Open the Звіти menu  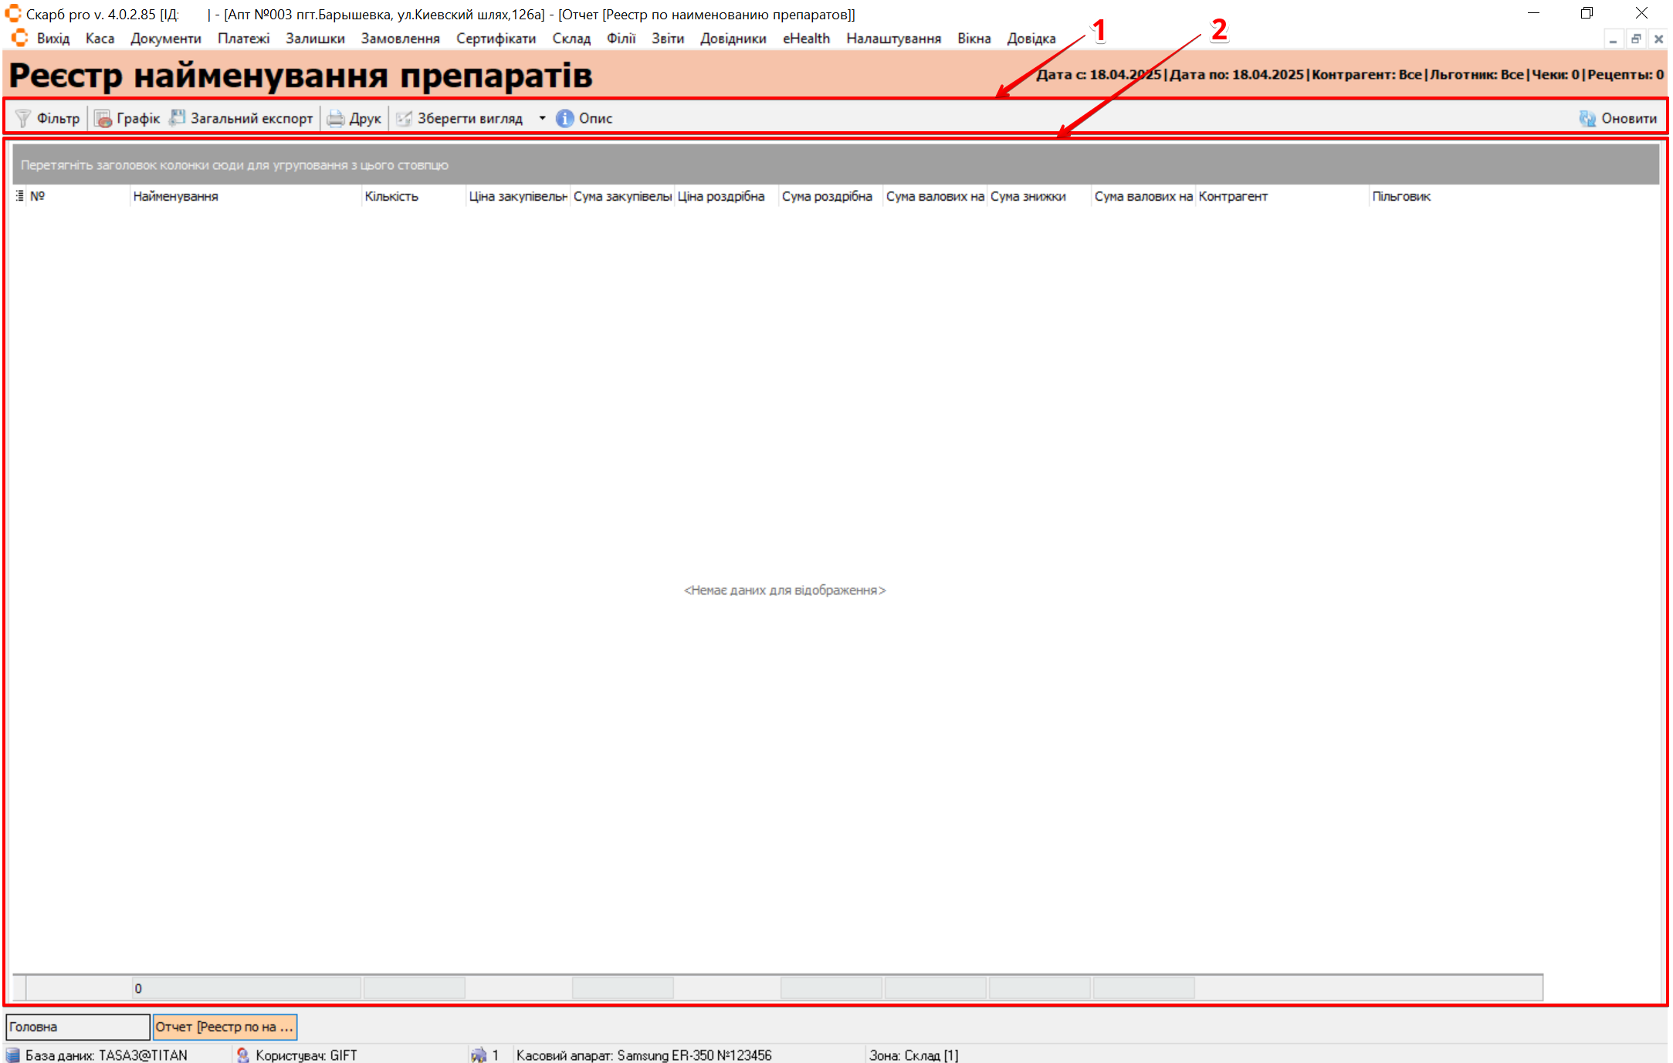click(667, 39)
